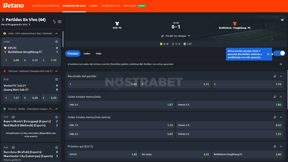Image resolution: width=288 pixels, height=162 pixels.
Task: Favorite the Viettel FC Sub-21 match star
Action: [x=57, y=79]
